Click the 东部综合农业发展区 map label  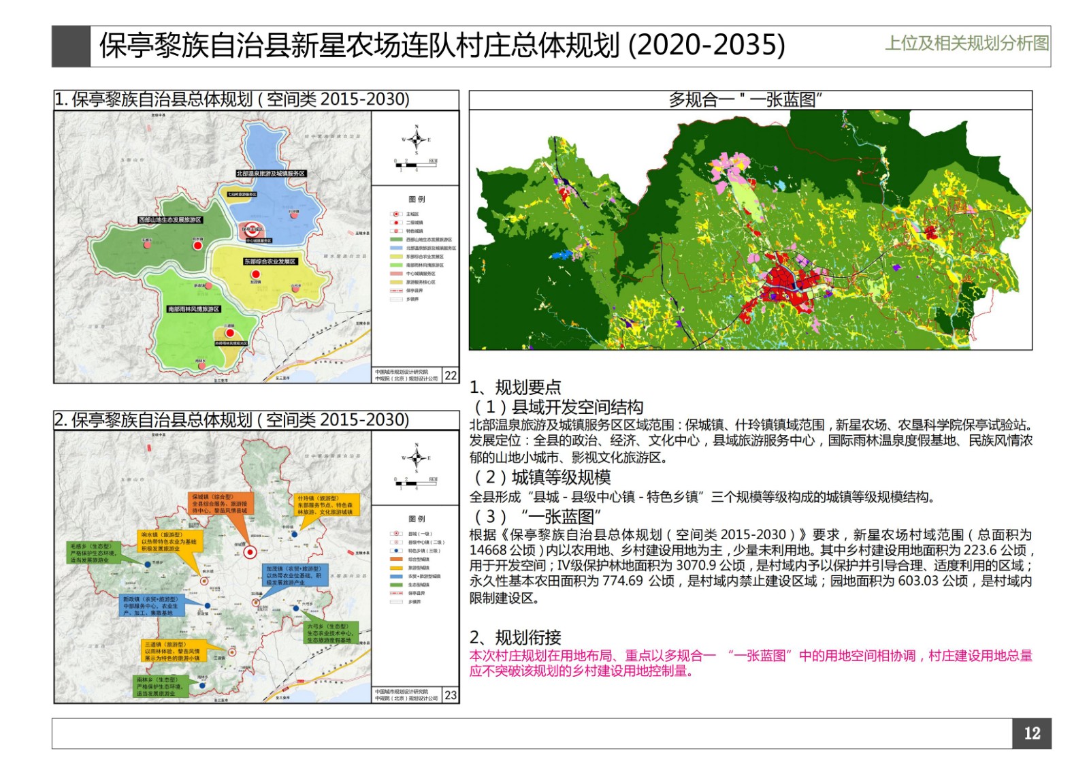click(270, 261)
